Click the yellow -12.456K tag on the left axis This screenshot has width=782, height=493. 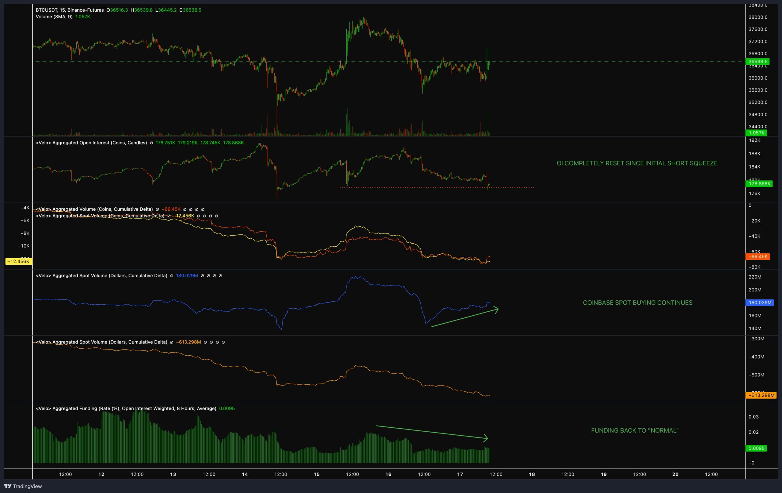[19, 261]
